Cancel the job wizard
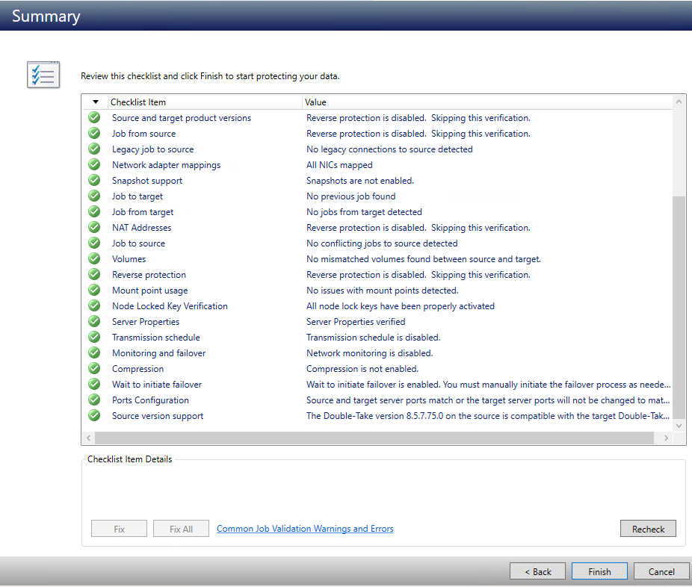The height and width of the screenshot is (587, 692). pos(661,571)
